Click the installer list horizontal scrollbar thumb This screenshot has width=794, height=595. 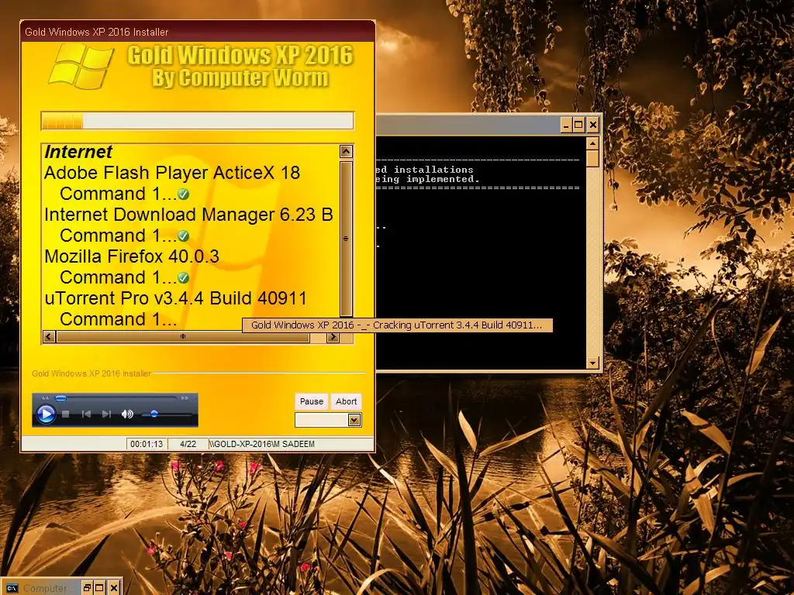point(183,336)
